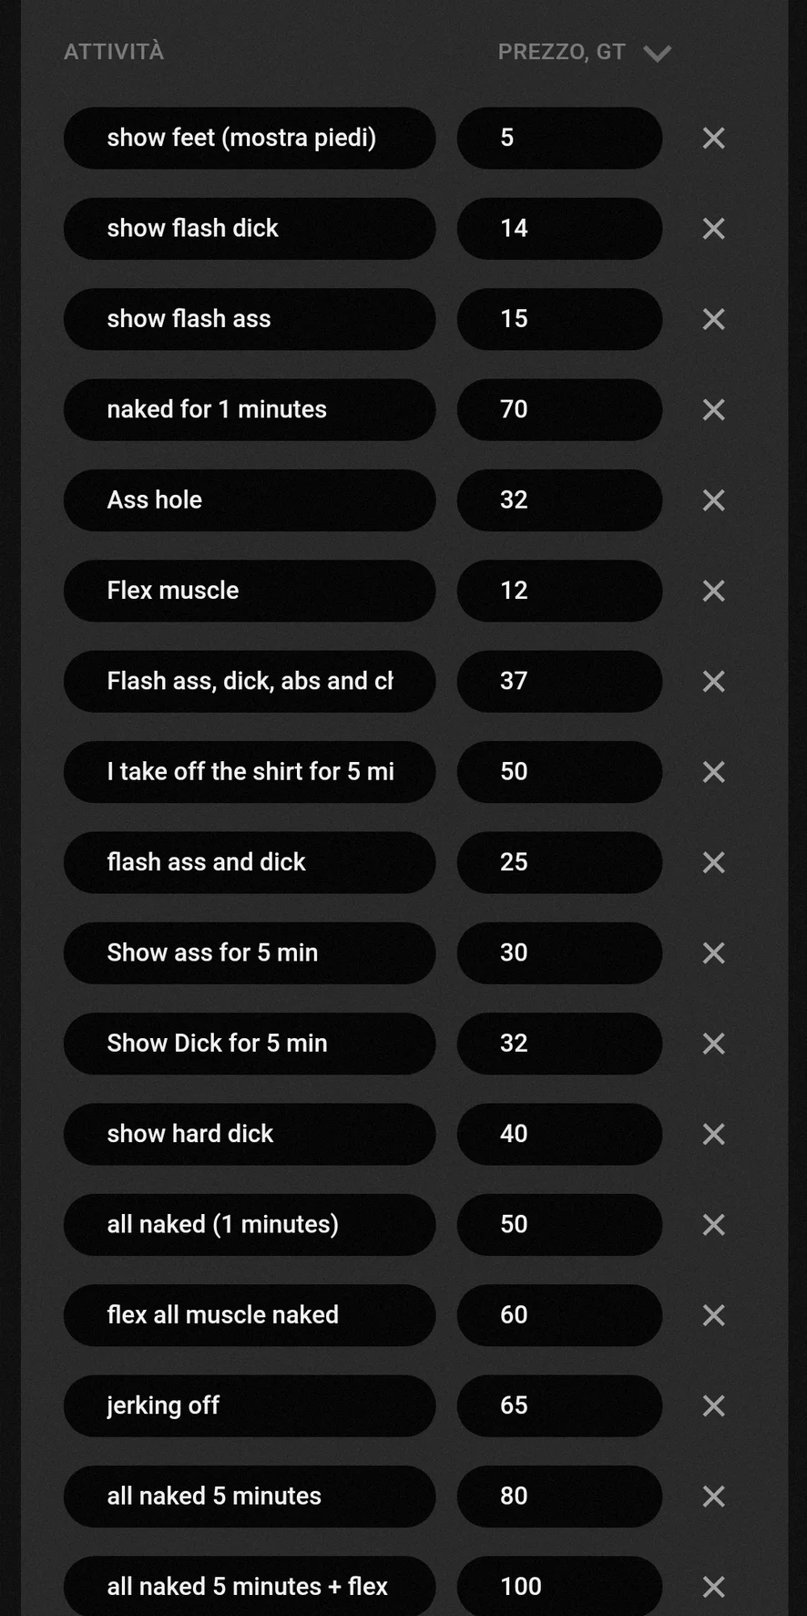
Task: Remove the "flex all muscle naked" entry
Action: point(713,1315)
